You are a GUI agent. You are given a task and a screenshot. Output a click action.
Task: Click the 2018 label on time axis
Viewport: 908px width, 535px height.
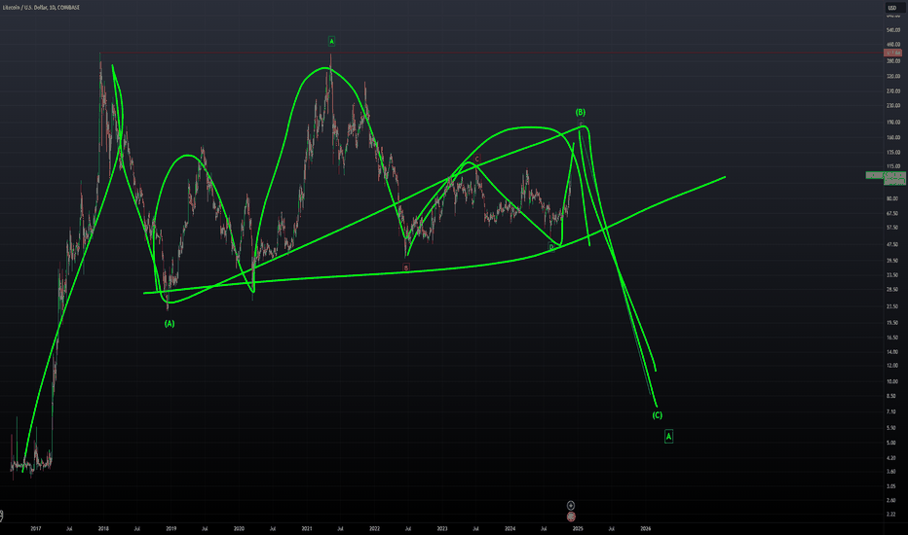pos(103,528)
